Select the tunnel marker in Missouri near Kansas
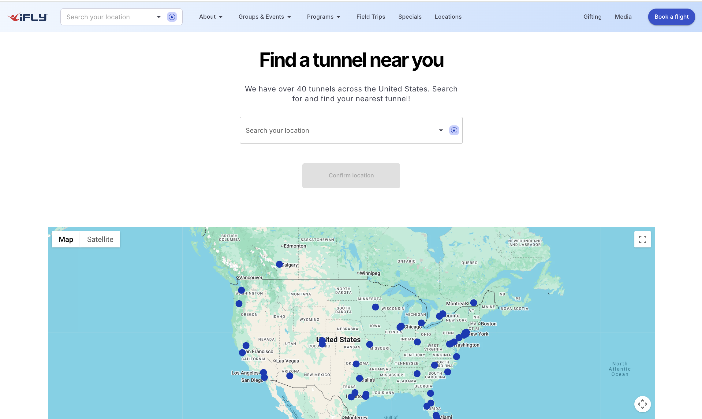Screen dimensions: 702x419 point(370,344)
